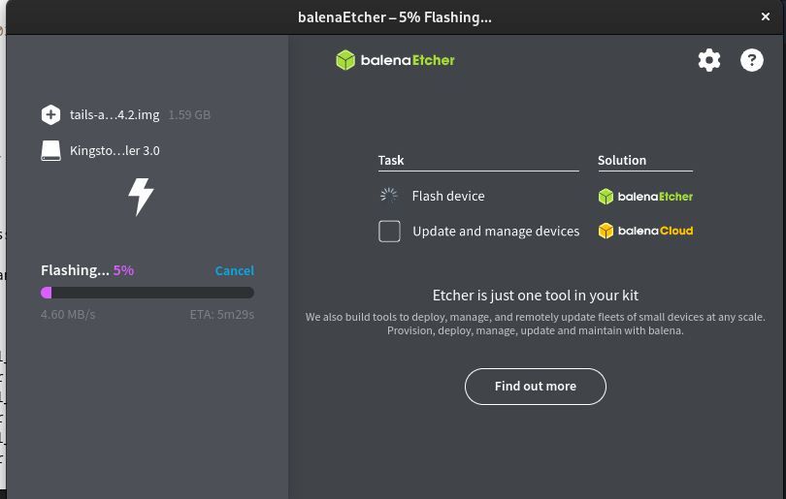Click the Kingsto…ler 3.0 drive name

pos(115,151)
